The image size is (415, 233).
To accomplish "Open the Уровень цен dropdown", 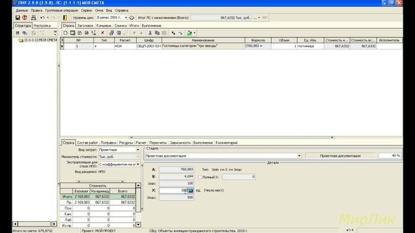I will pos(126,17).
